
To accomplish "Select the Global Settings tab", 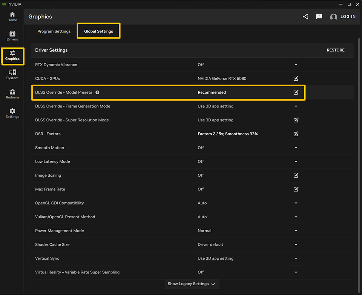I will (x=98, y=31).
